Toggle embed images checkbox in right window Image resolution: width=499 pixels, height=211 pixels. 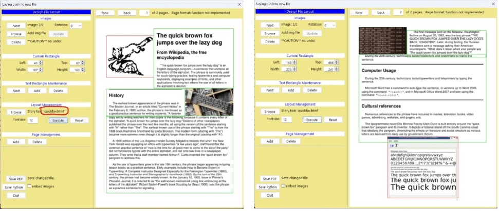(283, 186)
